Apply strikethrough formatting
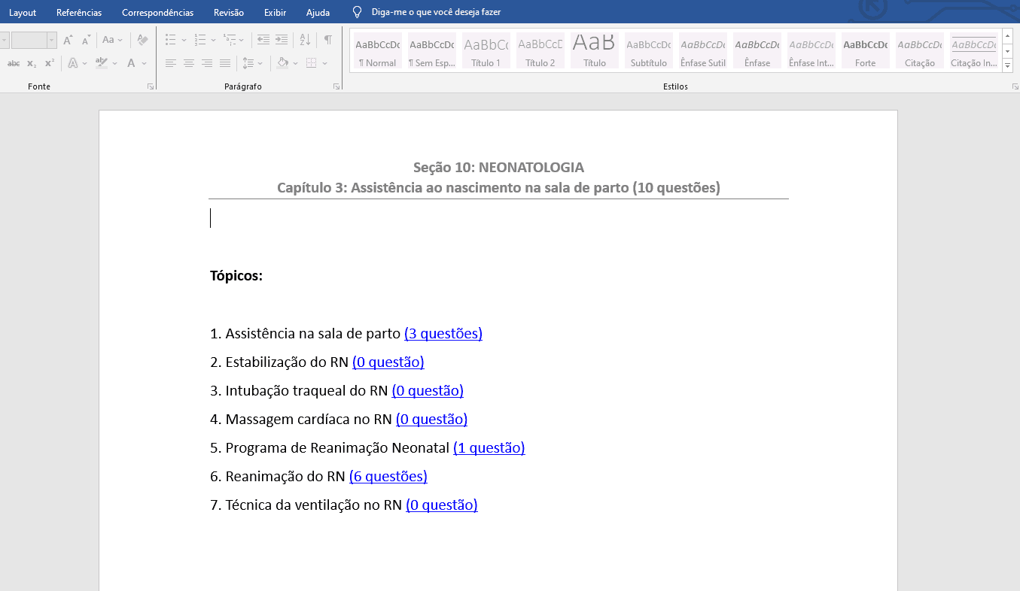 click(x=14, y=63)
